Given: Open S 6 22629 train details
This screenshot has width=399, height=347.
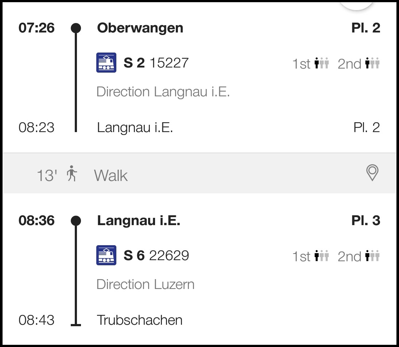Looking at the screenshot, I should click(156, 255).
